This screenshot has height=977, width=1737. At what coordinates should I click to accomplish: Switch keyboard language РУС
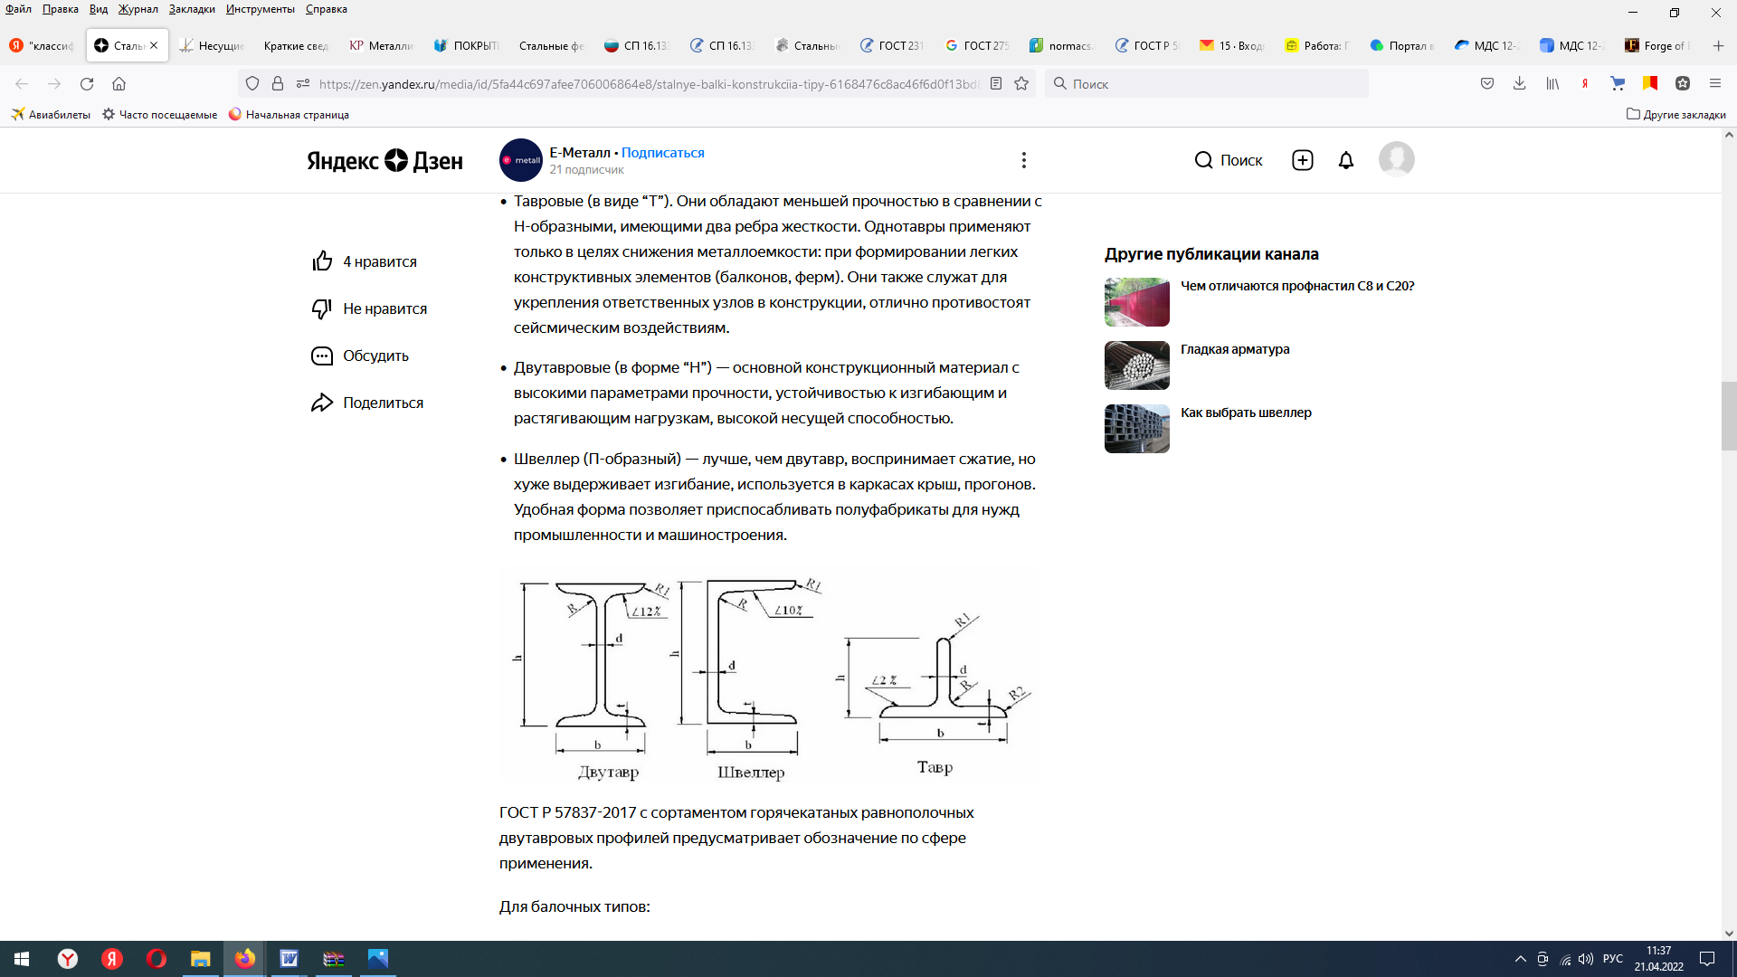coord(1613,959)
